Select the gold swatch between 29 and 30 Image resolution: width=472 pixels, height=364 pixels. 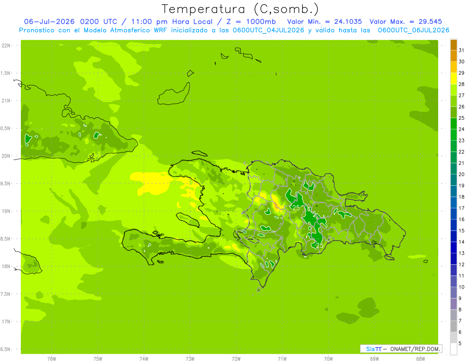[454, 68]
